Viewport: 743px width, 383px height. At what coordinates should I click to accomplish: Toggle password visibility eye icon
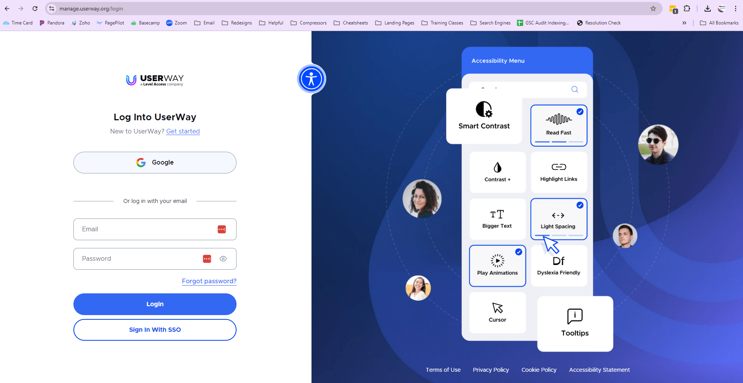223,259
